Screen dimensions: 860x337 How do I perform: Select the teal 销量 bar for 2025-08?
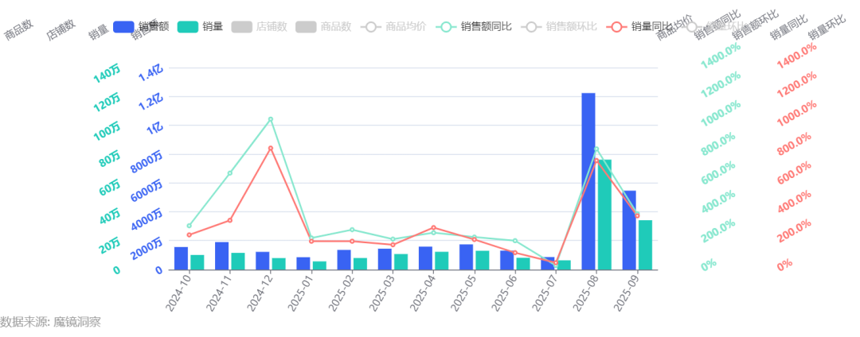604,215
